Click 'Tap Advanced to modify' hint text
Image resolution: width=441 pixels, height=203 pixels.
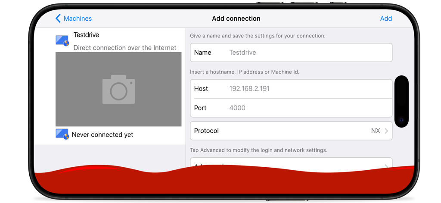tap(258, 150)
